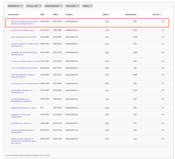The width and height of the screenshot is (175, 159).
Task: Select total citations value 1,227
Action: coord(135,90)
